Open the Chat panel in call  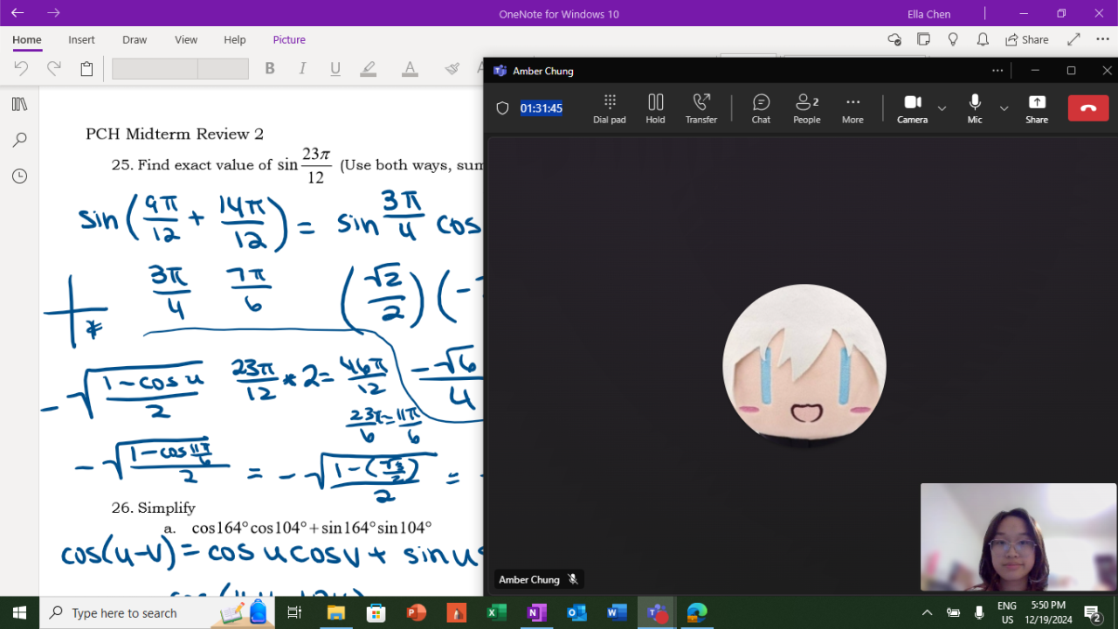761,107
